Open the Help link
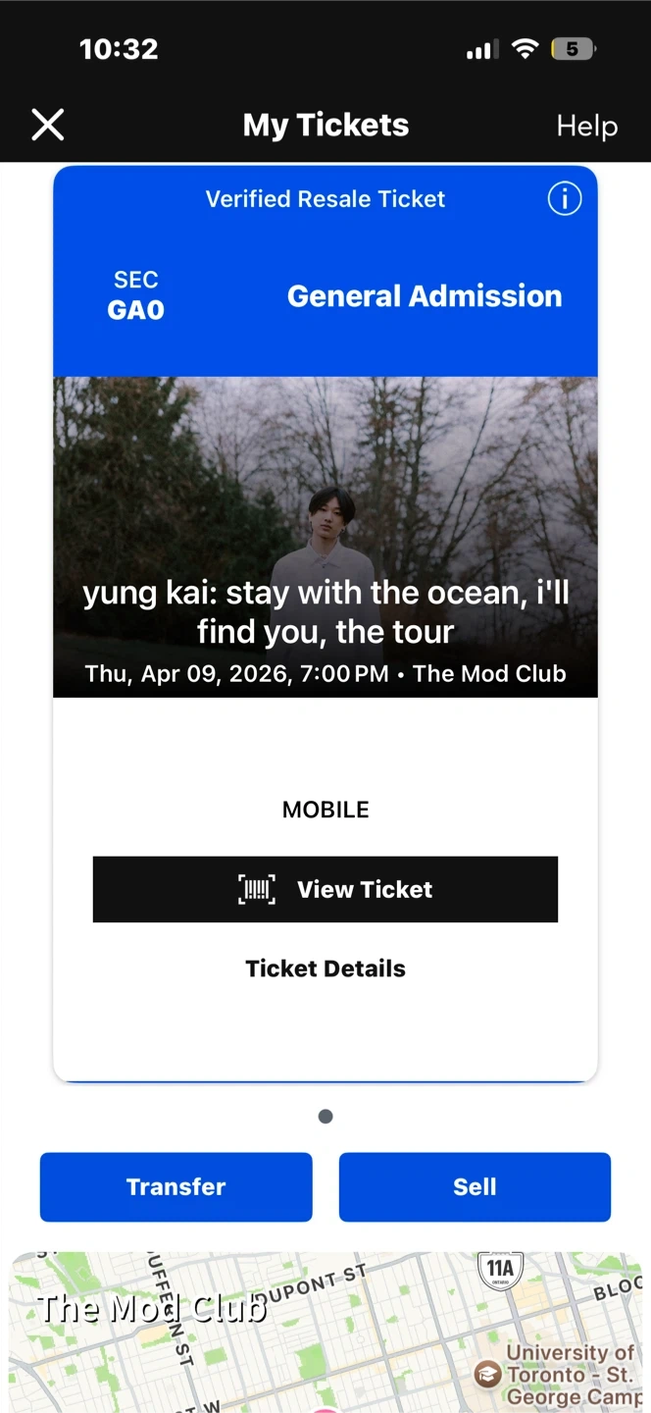Image resolution: width=651 pixels, height=1413 pixels. coord(586,126)
